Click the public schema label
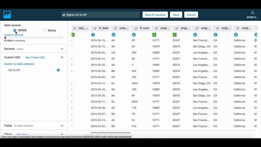261x147 pixels. point(20,49)
